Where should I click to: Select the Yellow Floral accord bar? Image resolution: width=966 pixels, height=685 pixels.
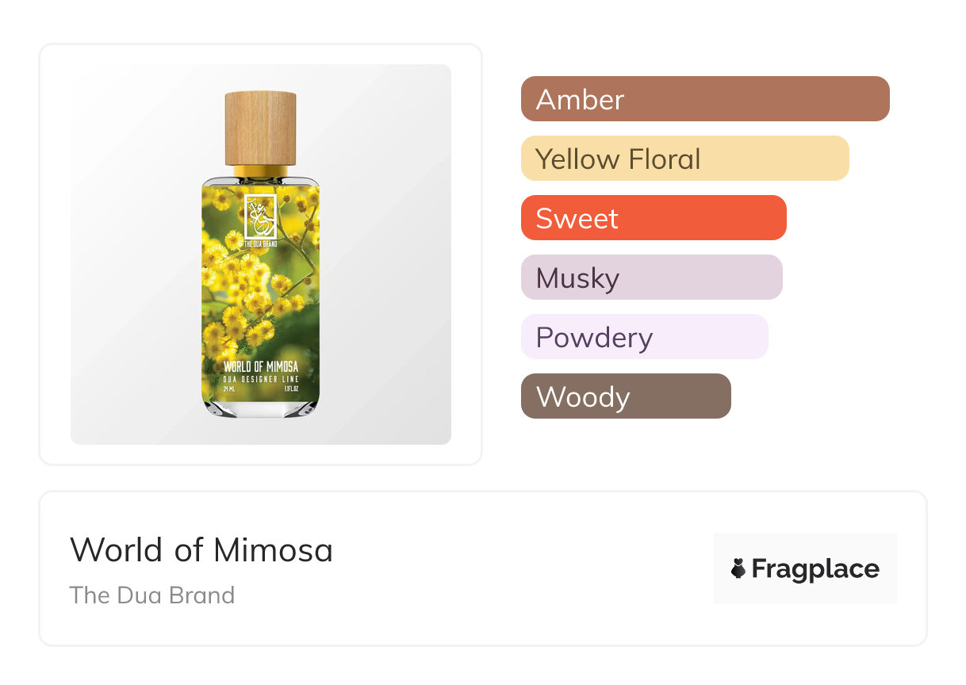point(684,159)
